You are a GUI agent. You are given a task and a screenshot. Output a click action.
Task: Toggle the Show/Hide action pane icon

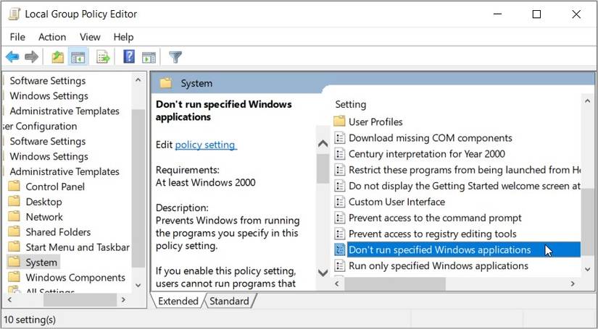(149, 56)
